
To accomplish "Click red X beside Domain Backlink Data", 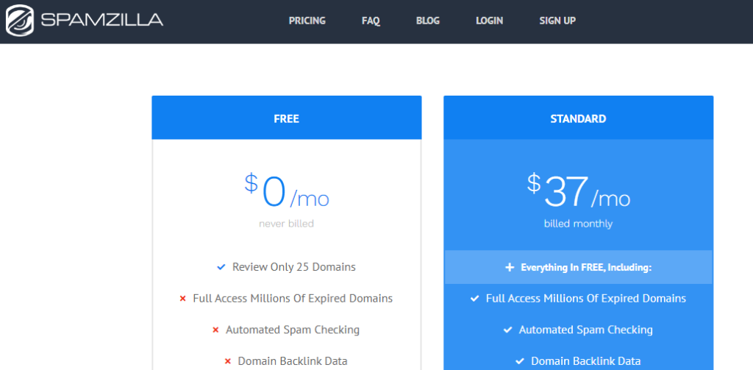I will [x=228, y=361].
